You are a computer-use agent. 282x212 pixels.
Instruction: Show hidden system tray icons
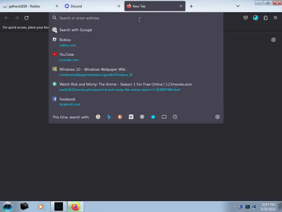tap(234, 207)
